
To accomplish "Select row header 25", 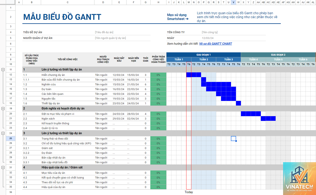I will (x=11, y=138).
